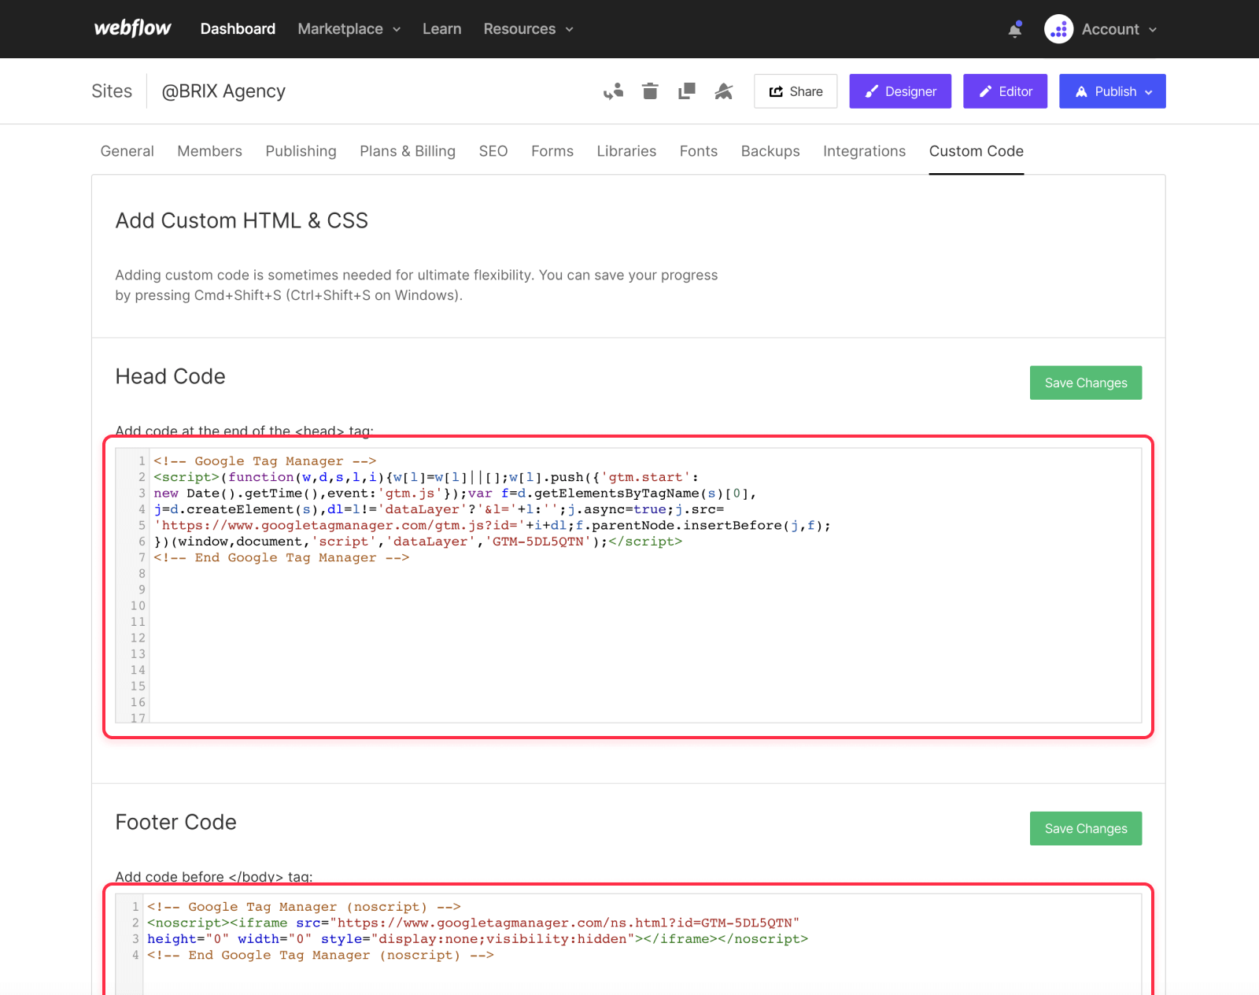Viewport: 1259px width, 995px height.
Task: Switch to the Members tab
Action: click(x=209, y=151)
